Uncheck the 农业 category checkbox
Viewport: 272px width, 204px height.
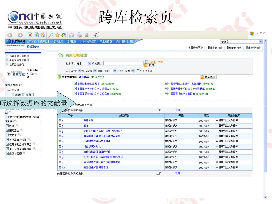pos(7,126)
